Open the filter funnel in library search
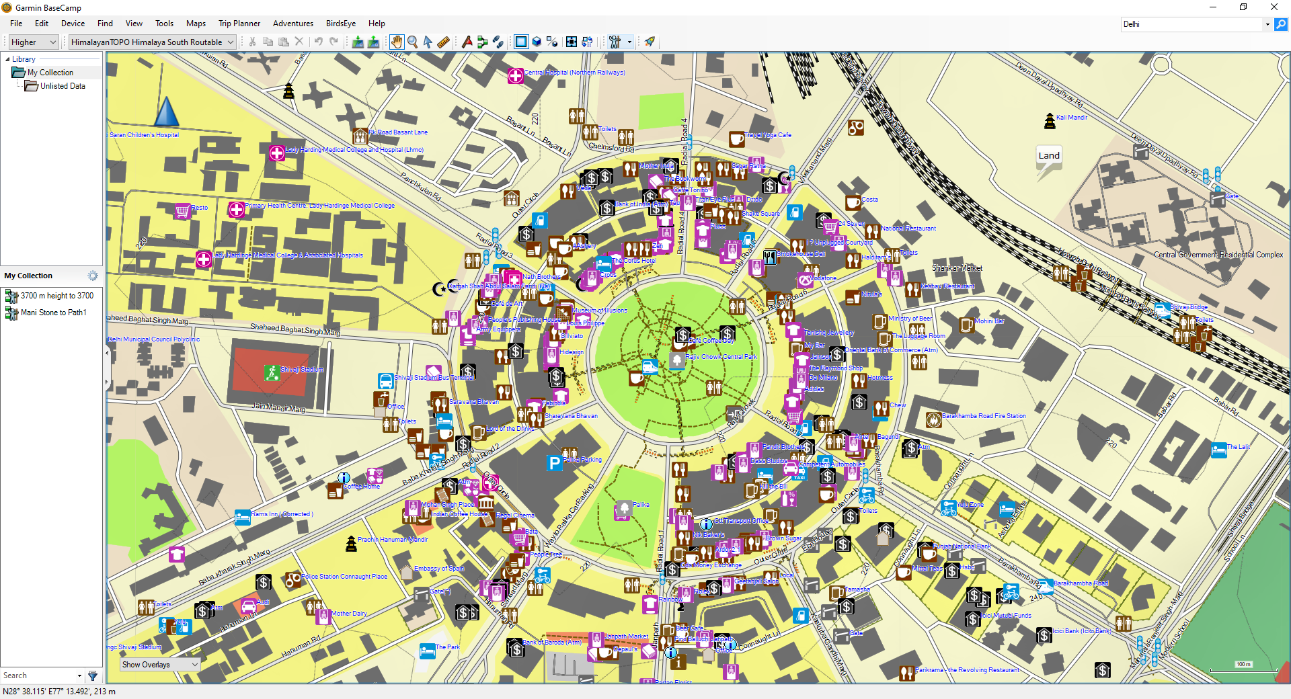The height and width of the screenshot is (699, 1291). 93,675
